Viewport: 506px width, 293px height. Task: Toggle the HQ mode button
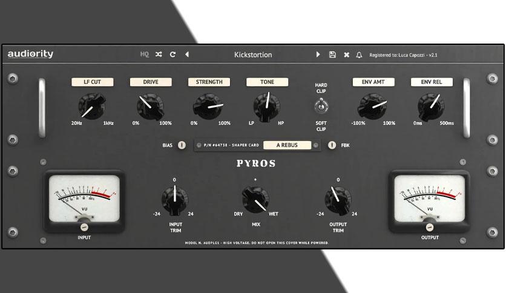pyautogui.click(x=145, y=54)
